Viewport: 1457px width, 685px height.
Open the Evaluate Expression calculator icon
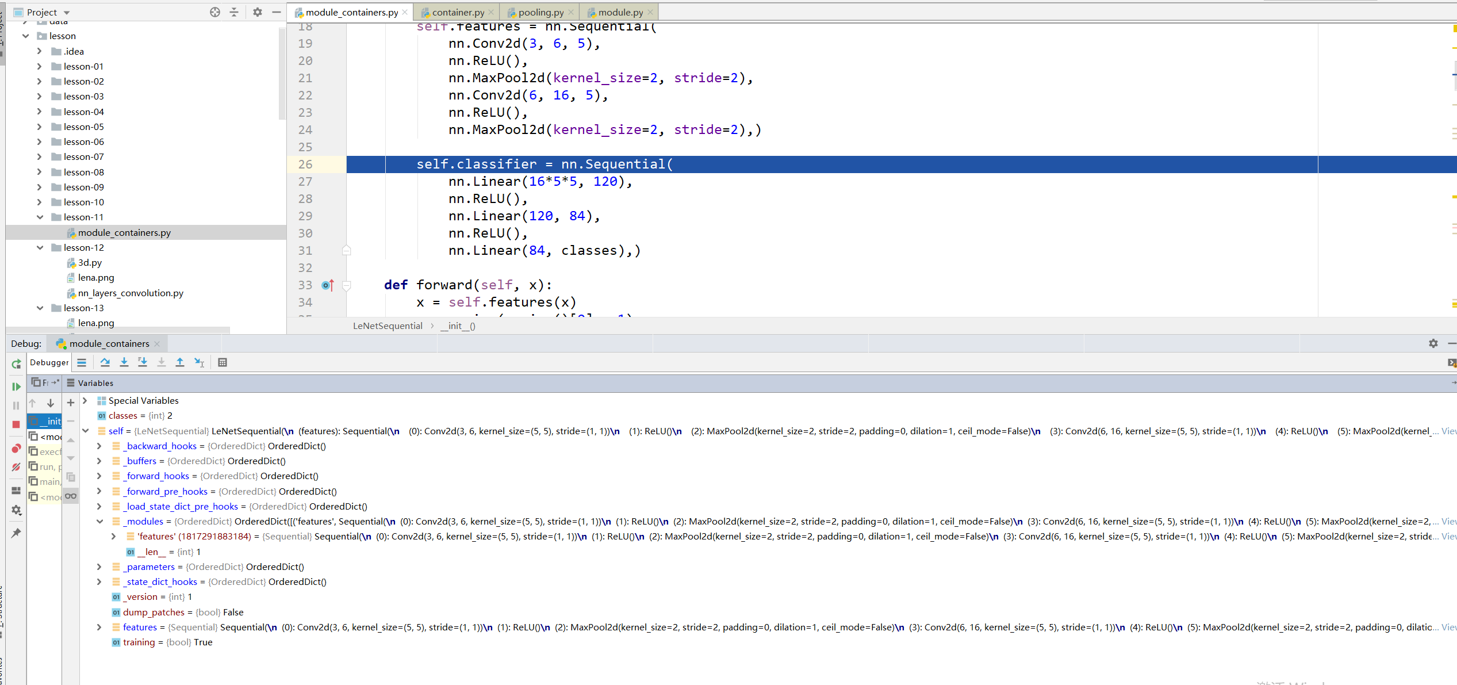223,362
